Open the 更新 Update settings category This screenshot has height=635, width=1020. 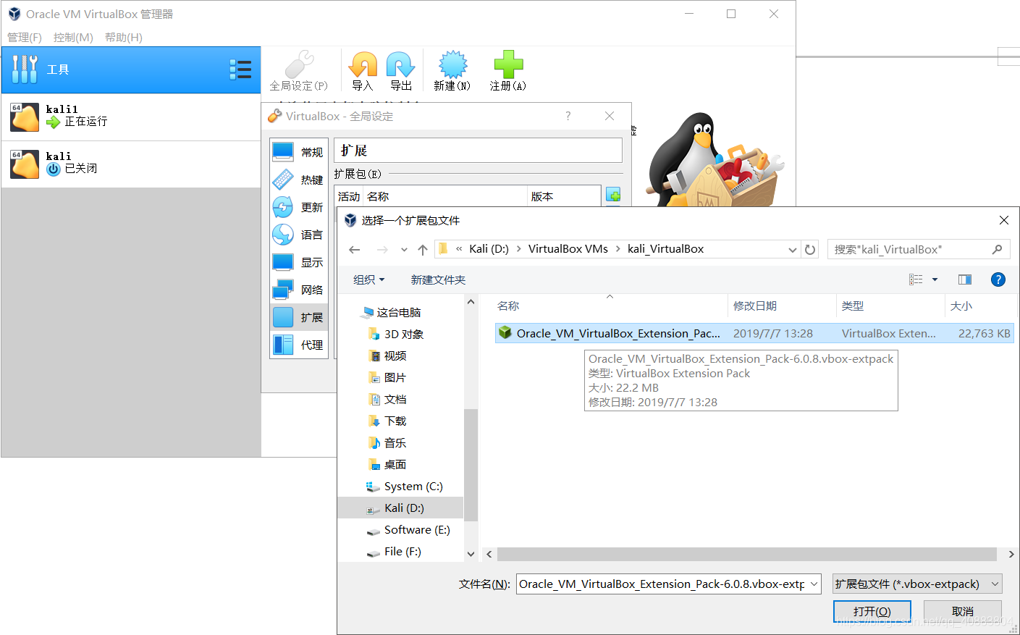coord(299,207)
